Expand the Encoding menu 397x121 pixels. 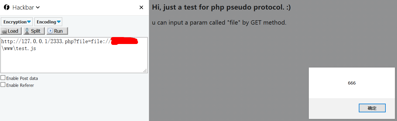(48, 22)
